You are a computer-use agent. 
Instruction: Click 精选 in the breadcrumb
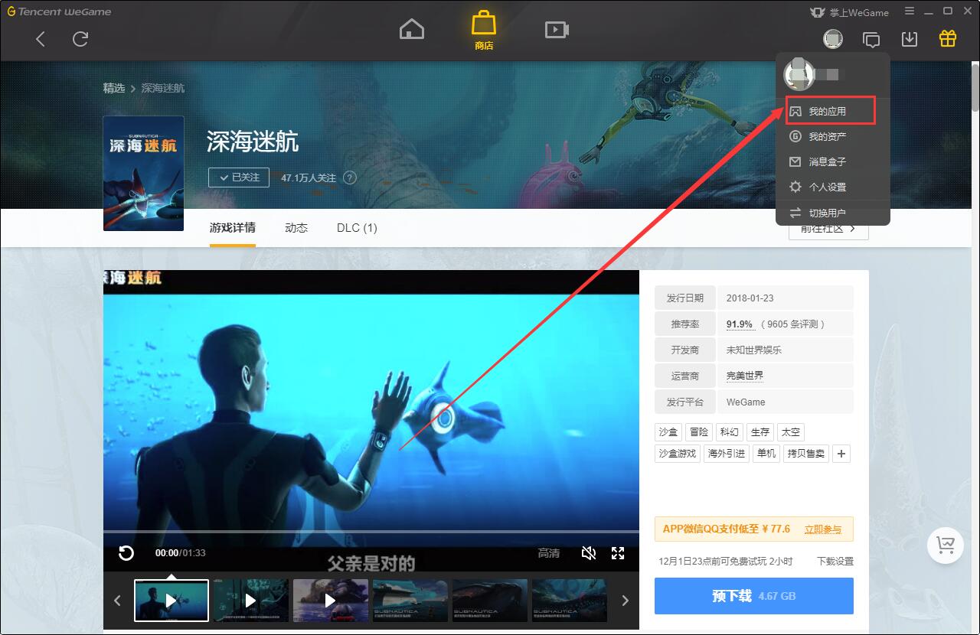pos(114,88)
